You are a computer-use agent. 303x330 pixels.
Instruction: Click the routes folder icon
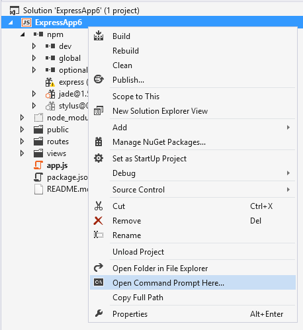[x=38, y=142]
